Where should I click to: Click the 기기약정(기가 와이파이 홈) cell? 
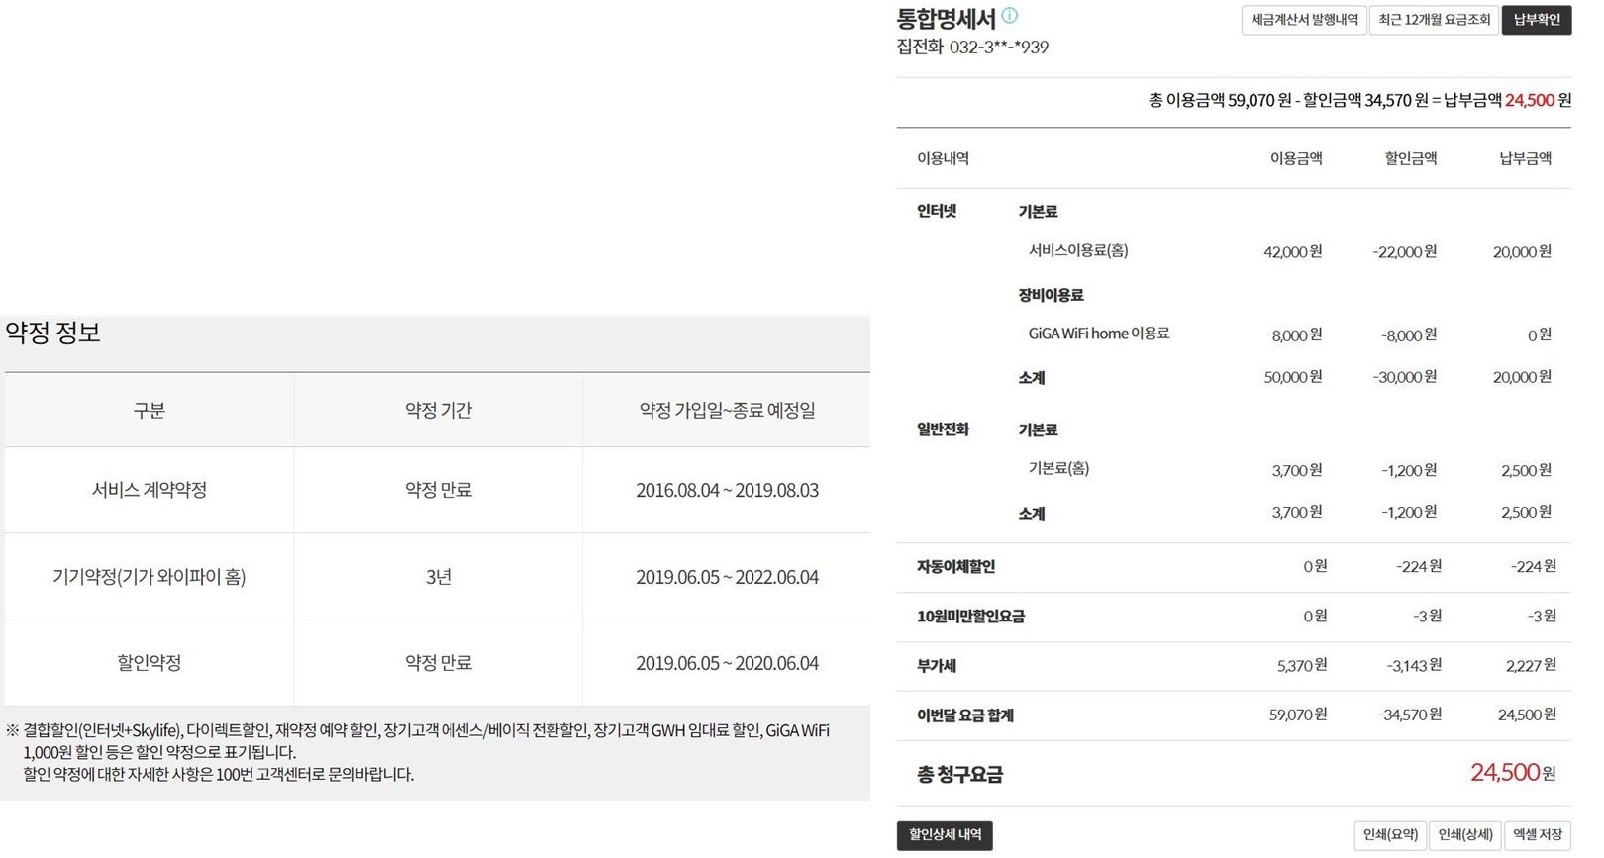tap(150, 577)
